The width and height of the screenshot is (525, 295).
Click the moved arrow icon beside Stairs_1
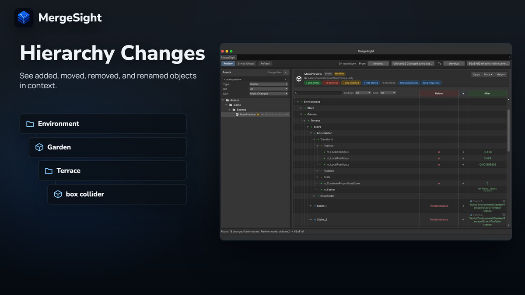pos(315,205)
